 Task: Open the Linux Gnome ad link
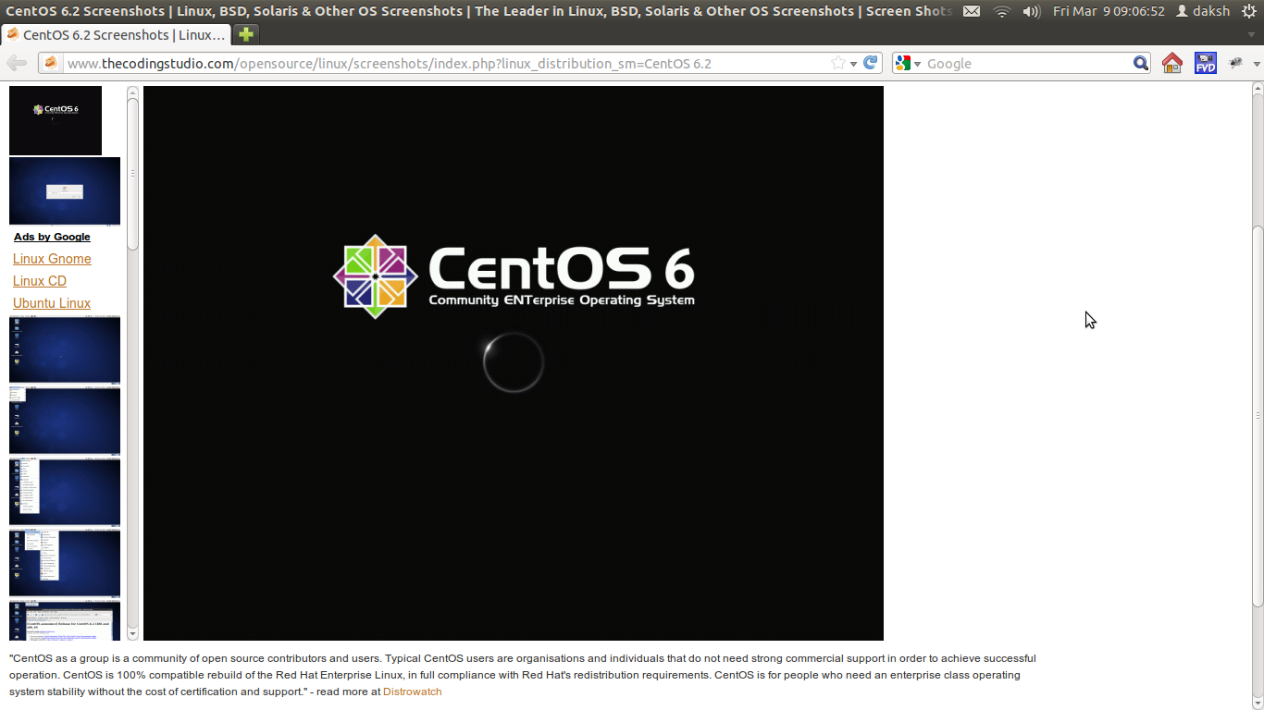[x=52, y=259]
